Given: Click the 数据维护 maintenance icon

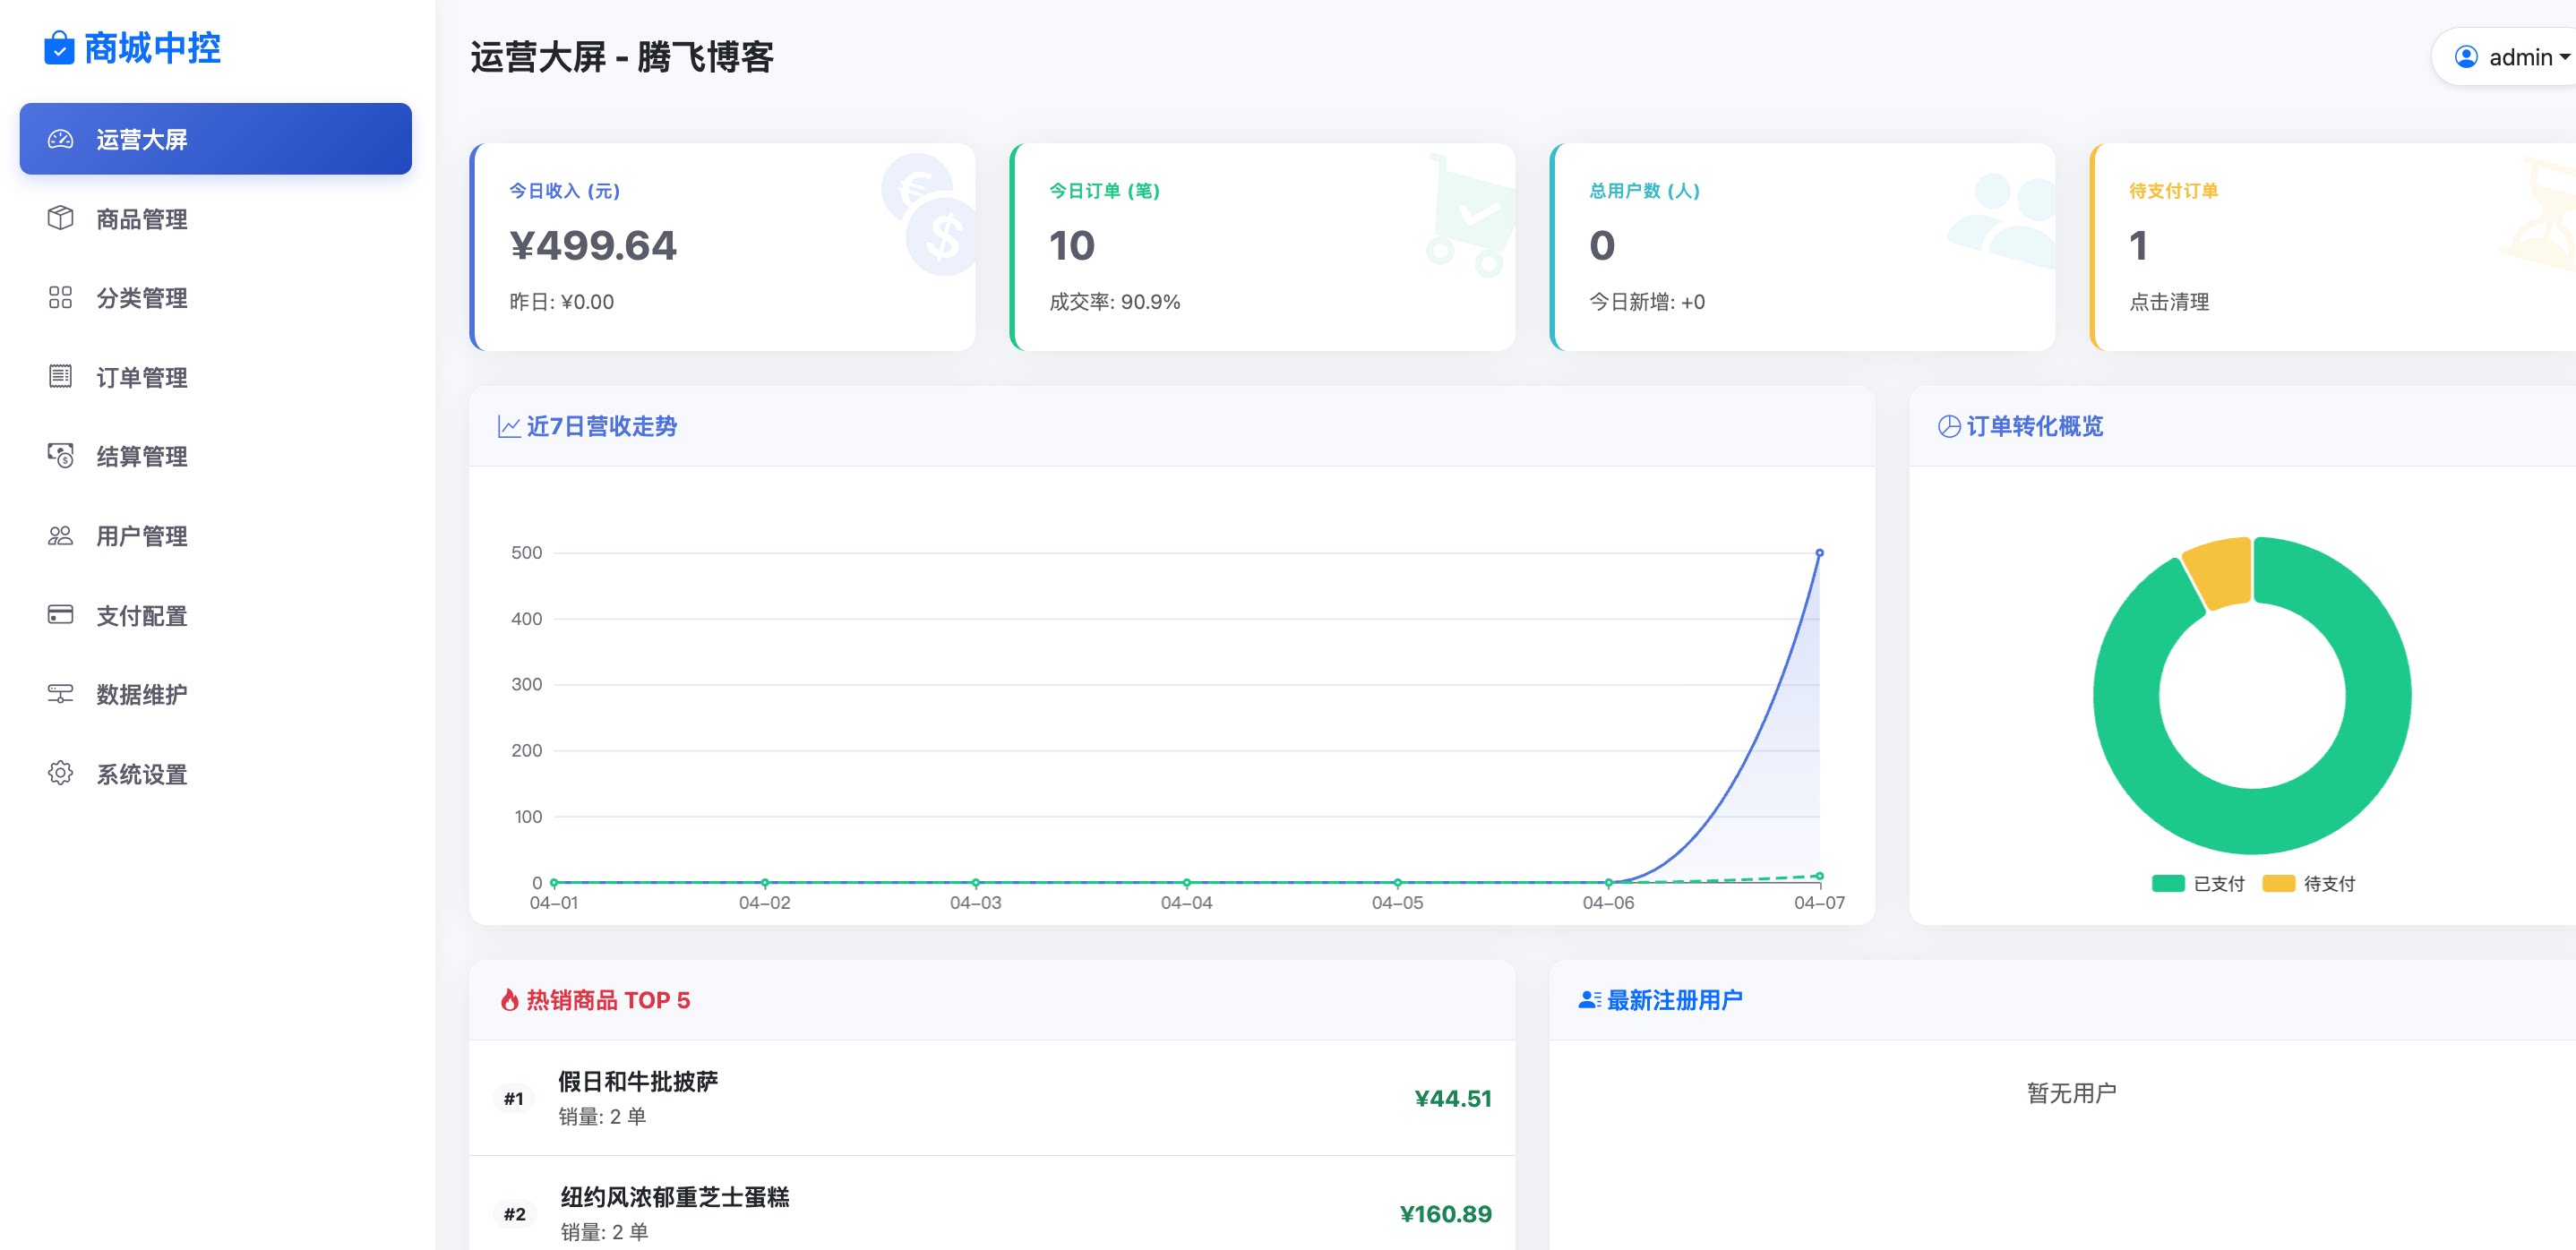Looking at the screenshot, I should [61, 695].
